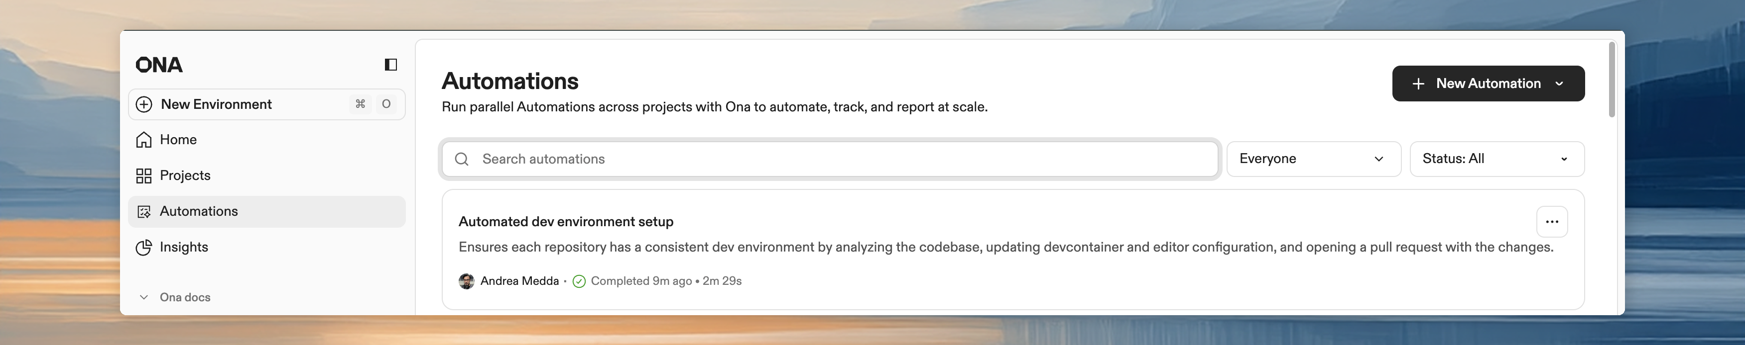This screenshot has height=345, width=1745.
Task: Switch to the Automations section
Action: [x=199, y=211]
